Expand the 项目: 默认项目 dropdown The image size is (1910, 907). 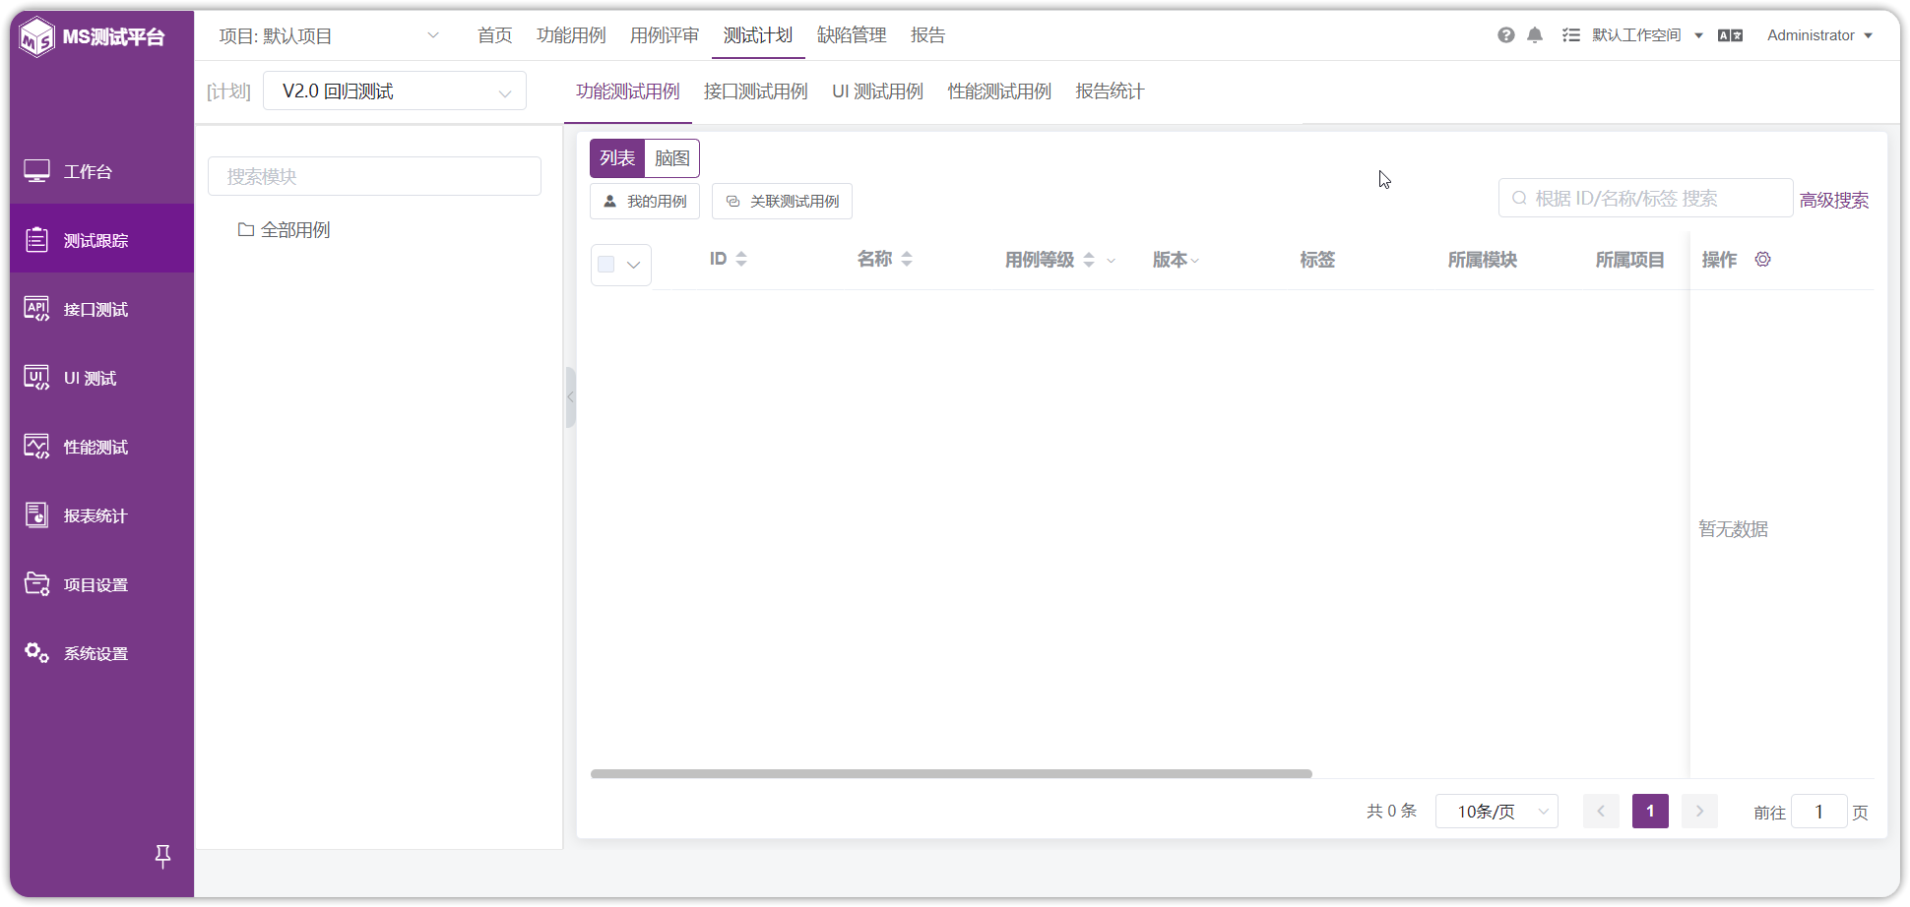[x=329, y=35]
